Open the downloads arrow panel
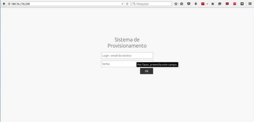254x122 pixels. [196, 4]
